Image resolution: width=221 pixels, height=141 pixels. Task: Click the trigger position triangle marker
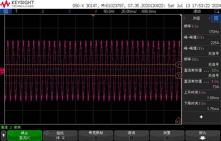(x=93, y=15)
